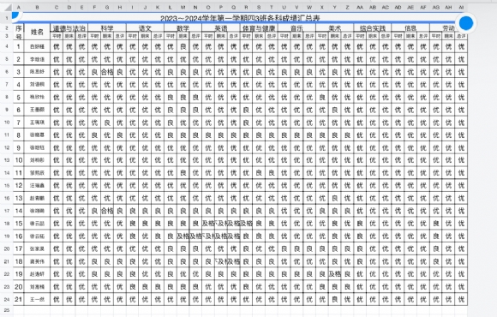Select empty row header 25
Screen dimensions: 497x317
(7, 310)
